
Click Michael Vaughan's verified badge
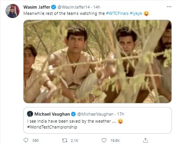[73, 114]
